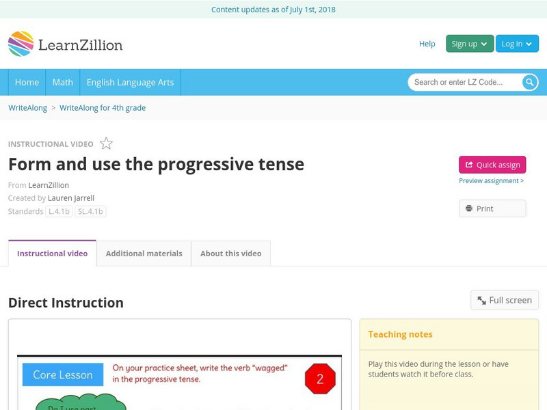This screenshot has height=410, width=547.
Task: Click inside the LZ Code search field
Action: (x=458, y=82)
